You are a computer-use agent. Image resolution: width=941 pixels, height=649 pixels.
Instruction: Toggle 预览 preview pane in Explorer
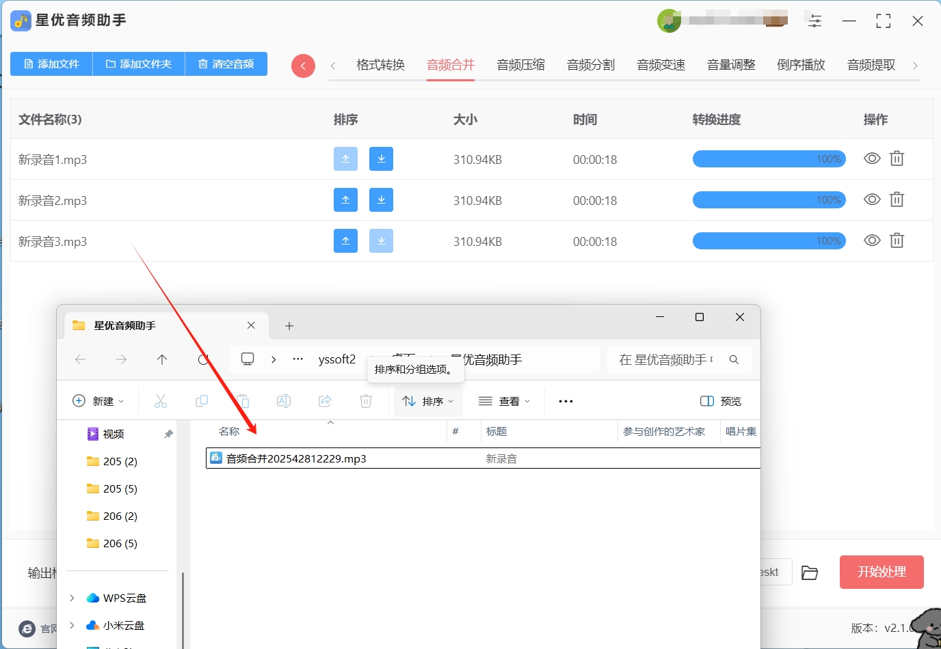click(721, 401)
